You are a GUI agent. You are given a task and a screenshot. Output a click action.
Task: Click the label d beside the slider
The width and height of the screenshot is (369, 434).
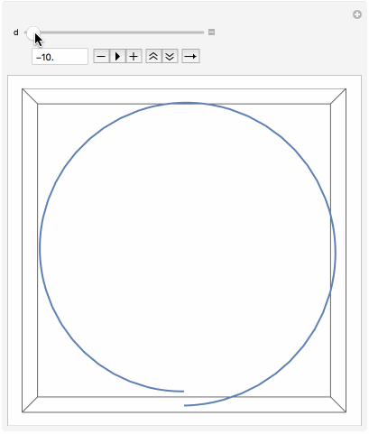point(16,32)
